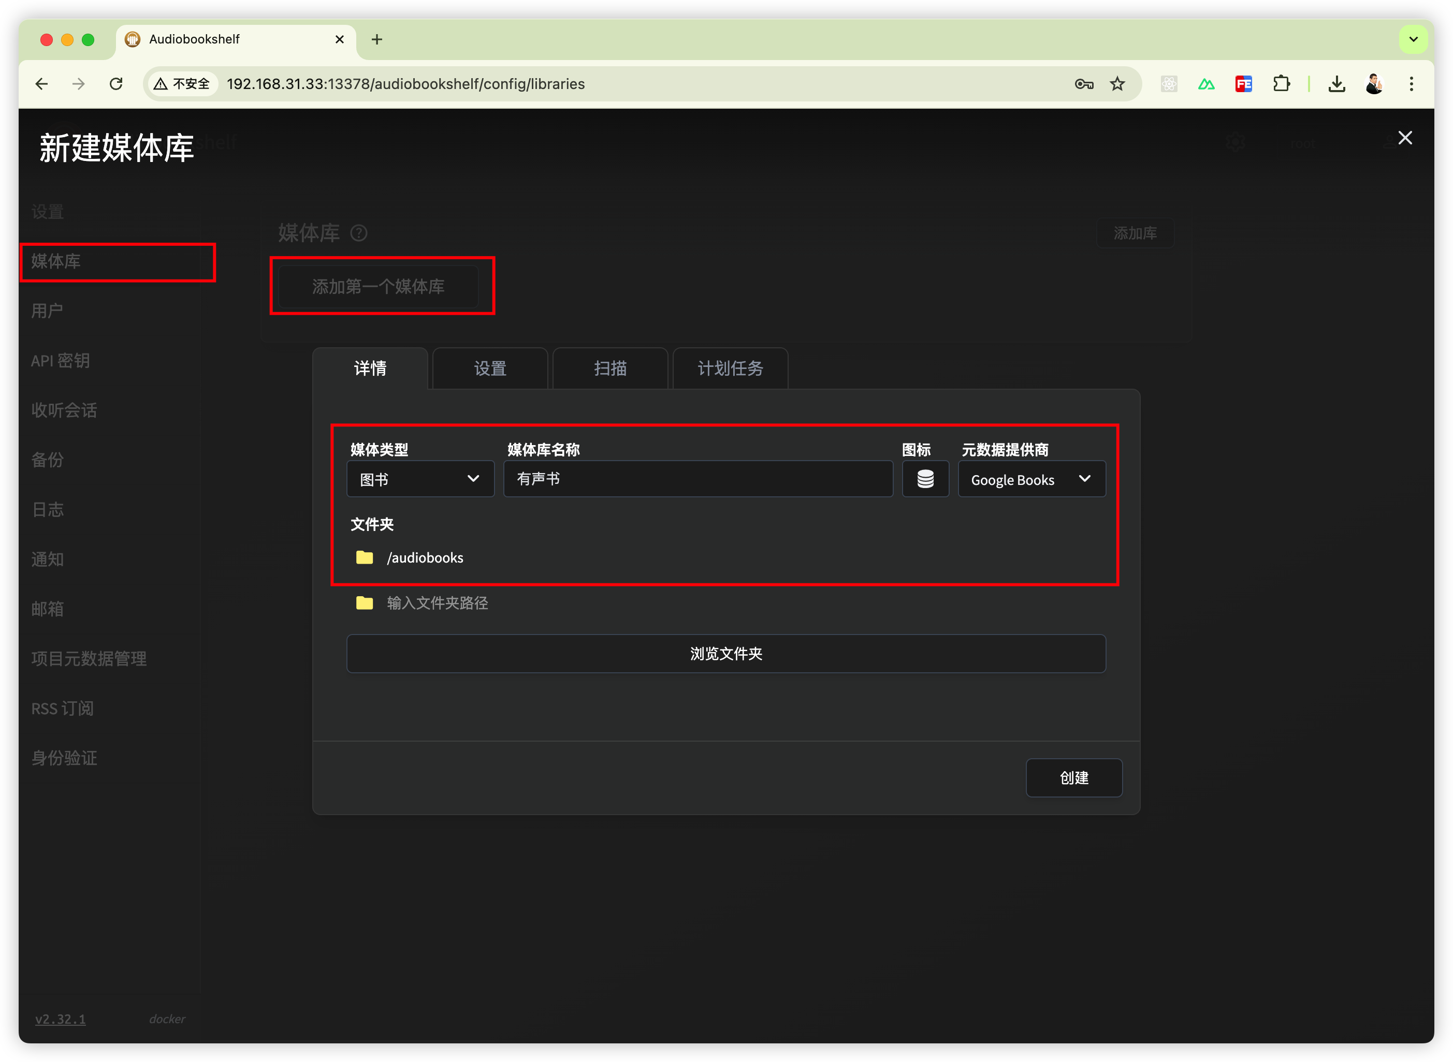Close the new library modal
This screenshot has width=1453, height=1062.
(1405, 138)
